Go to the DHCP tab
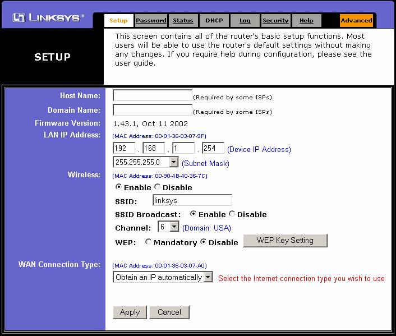 point(214,20)
